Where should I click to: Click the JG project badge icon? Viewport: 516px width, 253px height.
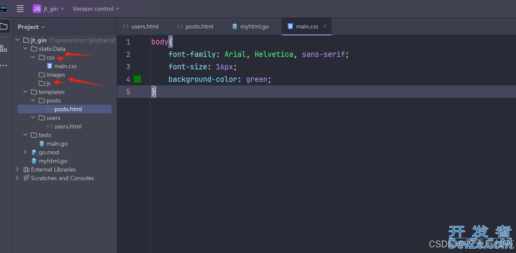(37, 9)
